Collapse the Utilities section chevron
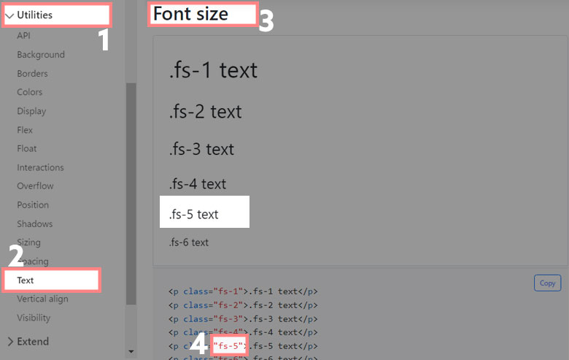This screenshot has width=569, height=360. [9, 15]
